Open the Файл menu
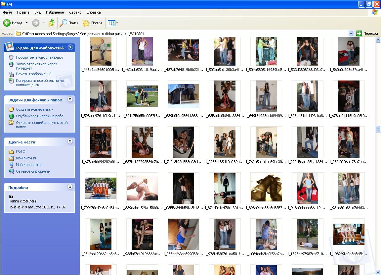381x275 pixels. coord(7,12)
